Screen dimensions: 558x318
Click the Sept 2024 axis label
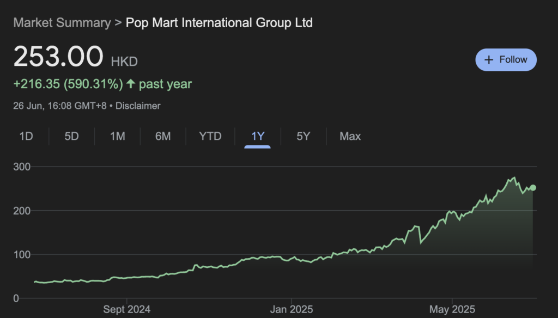pos(126,309)
